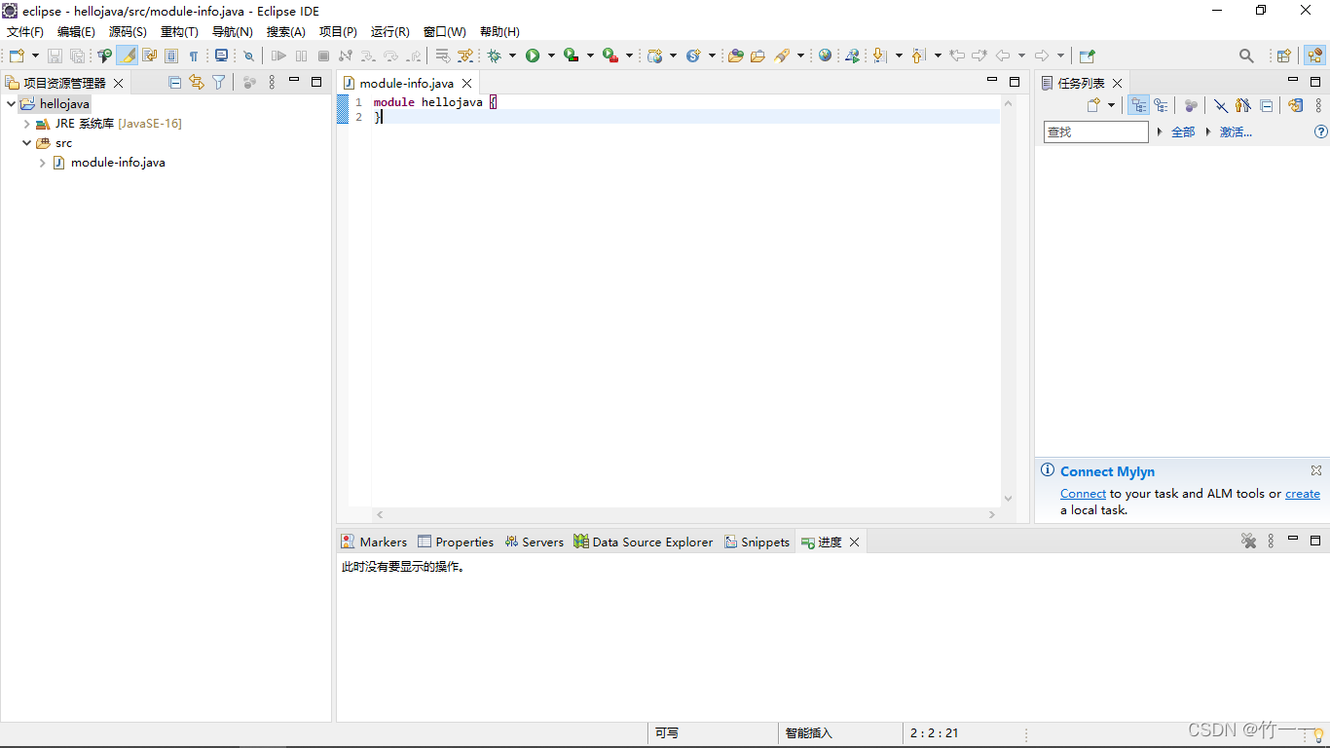Click the Save All icon in toolbar

click(77, 56)
